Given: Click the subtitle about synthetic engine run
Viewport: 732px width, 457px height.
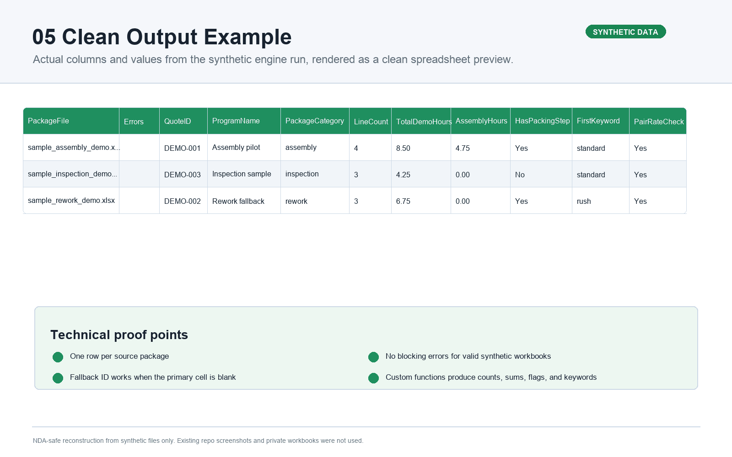Looking at the screenshot, I should (x=273, y=59).
